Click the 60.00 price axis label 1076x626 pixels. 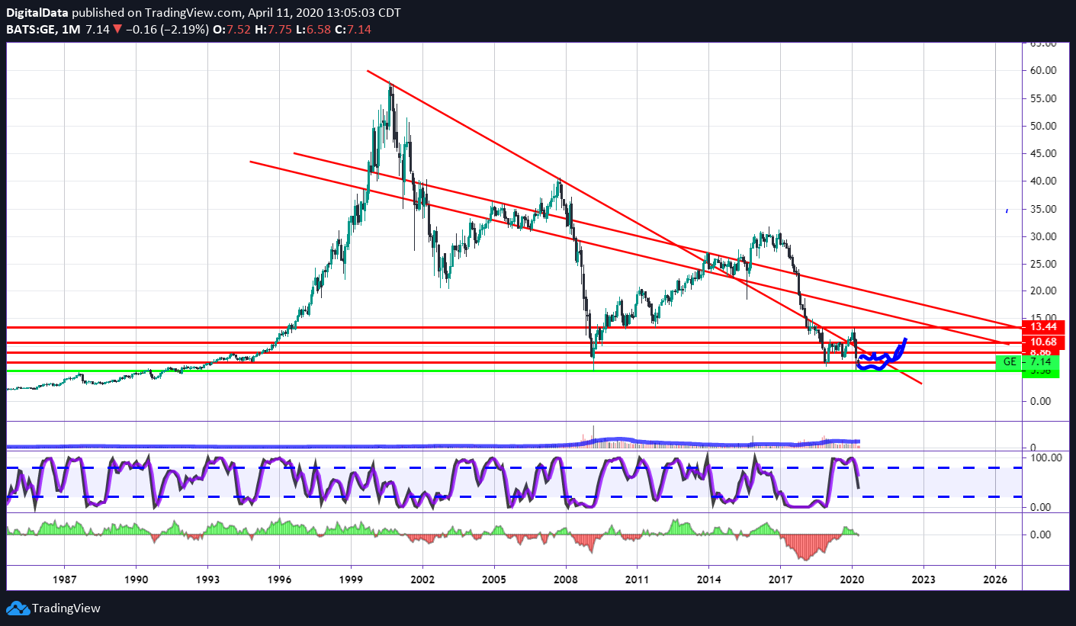(1043, 71)
